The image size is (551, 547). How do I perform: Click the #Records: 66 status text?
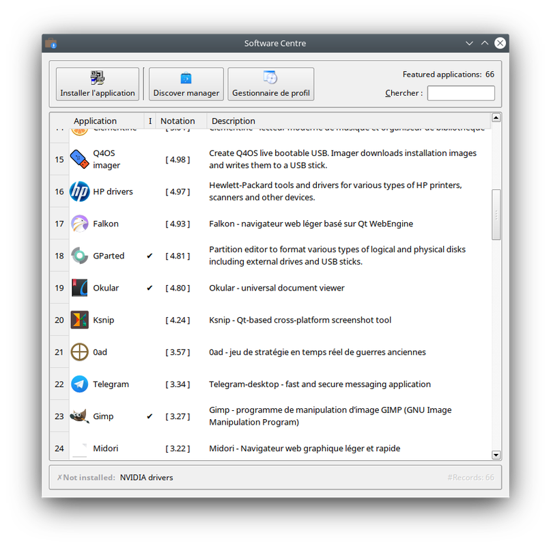(470, 477)
